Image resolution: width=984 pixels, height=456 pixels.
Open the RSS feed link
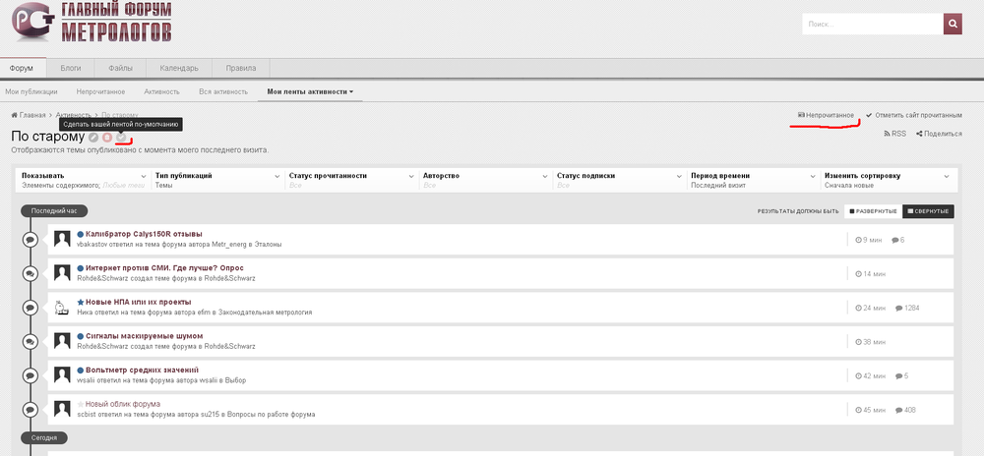point(894,134)
